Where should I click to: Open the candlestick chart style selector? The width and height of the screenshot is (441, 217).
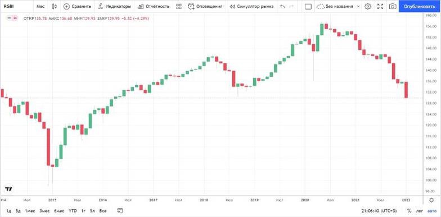coord(55,6)
